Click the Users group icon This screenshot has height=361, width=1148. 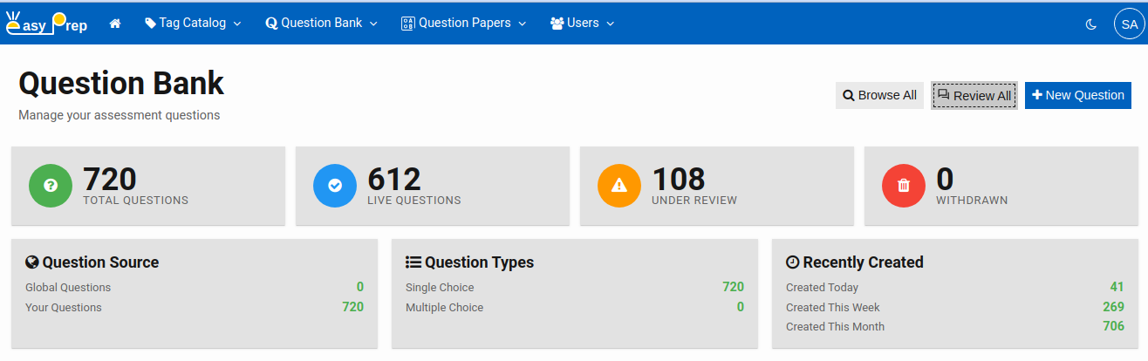(557, 24)
